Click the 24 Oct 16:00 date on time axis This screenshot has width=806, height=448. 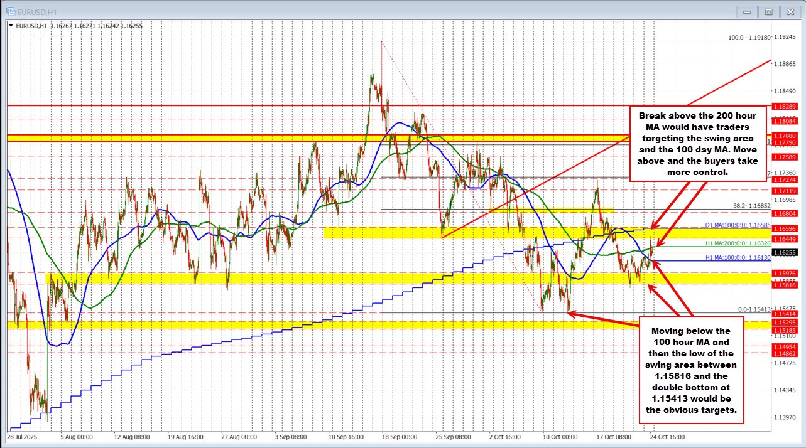pyautogui.click(x=667, y=436)
